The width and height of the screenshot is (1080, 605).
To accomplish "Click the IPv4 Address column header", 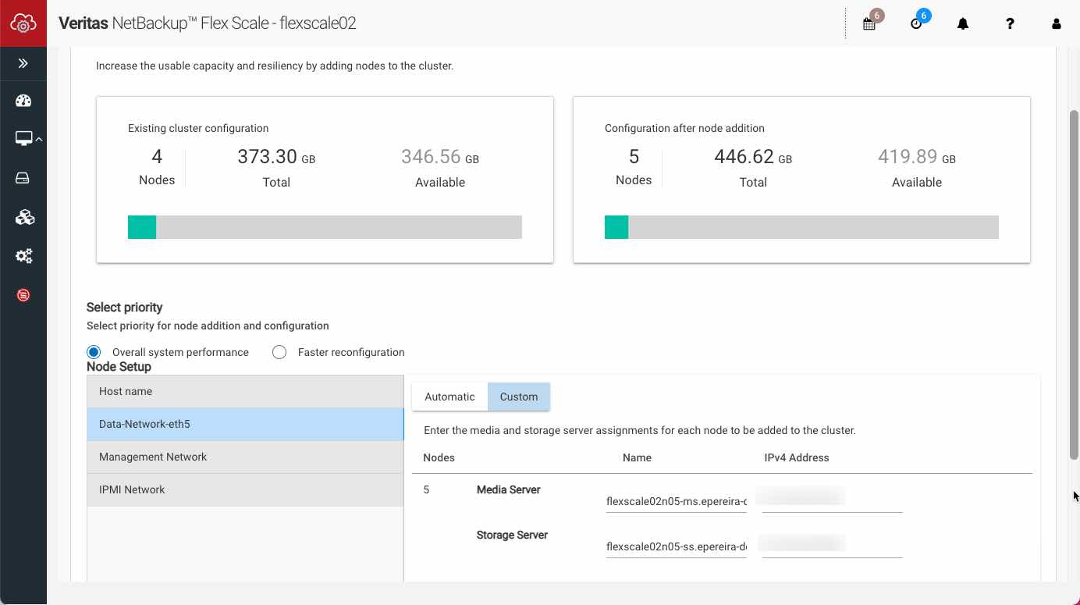I will tap(797, 457).
